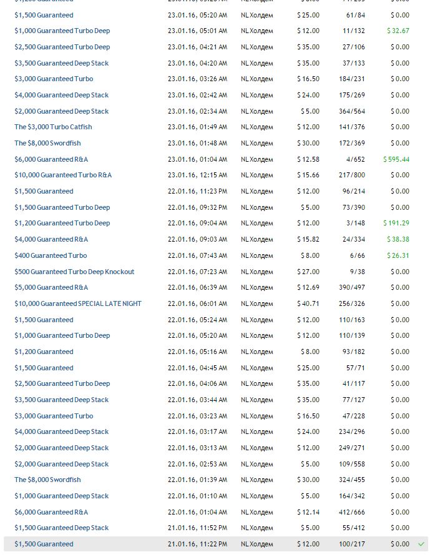Open the $400 Guaranteed Turbo tournament

pyautogui.click(x=51, y=255)
